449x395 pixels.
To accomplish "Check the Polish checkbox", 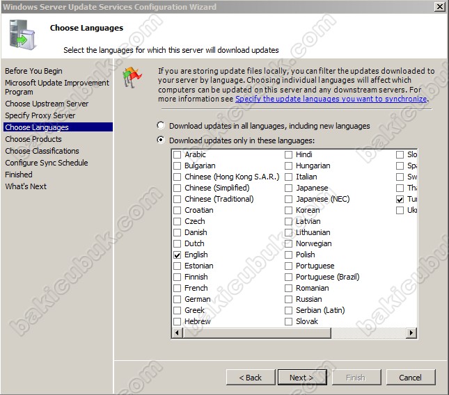I will pyautogui.click(x=288, y=255).
